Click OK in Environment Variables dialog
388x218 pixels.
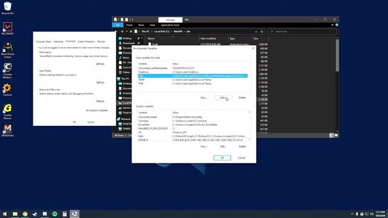[x=222, y=157]
